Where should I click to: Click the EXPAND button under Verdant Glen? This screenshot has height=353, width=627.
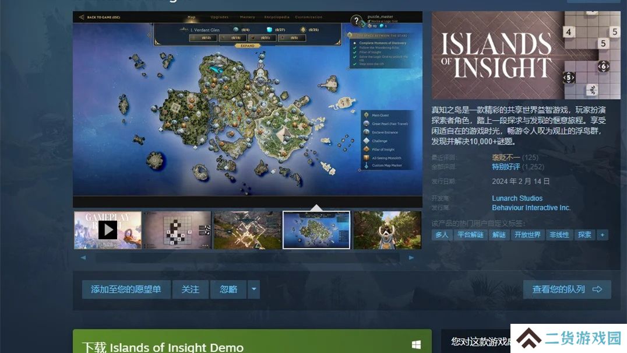(248, 46)
